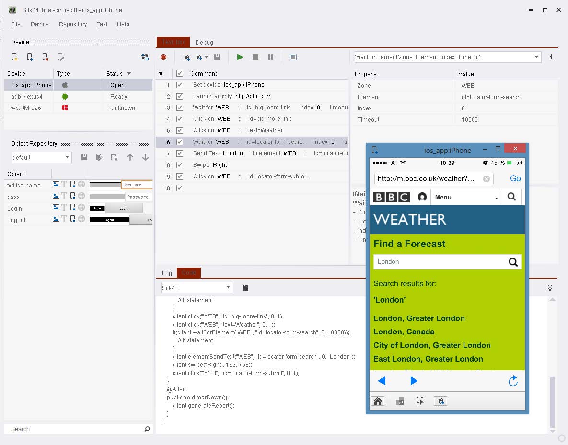Open East London, Greater London result
Viewport: 568px width, 445px height.
428,359
